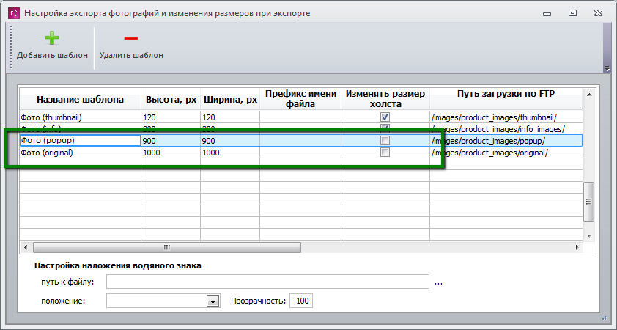
Task: Uncheck canvas resize for Фото (thumbnail)
Action: click(x=385, y=117)
